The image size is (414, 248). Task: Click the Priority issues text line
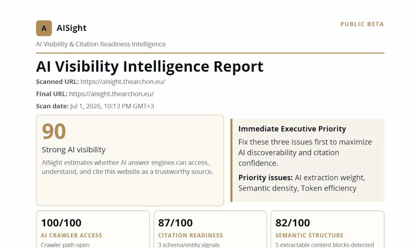tap(302, 183)
